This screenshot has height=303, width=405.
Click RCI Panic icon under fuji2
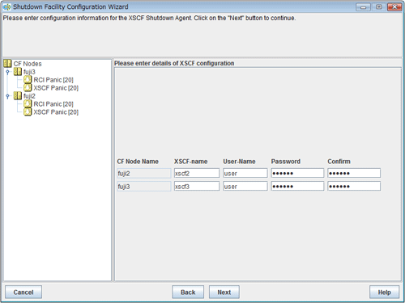click(x=28, y=103)
